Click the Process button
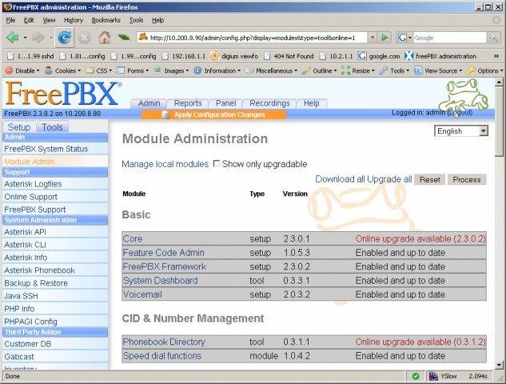 [467, 179]
